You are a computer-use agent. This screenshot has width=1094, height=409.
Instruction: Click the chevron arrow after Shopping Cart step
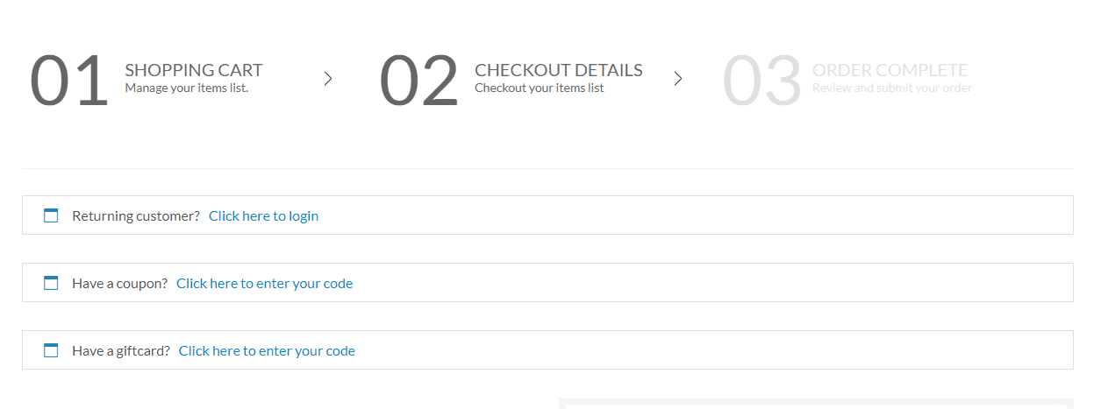pos(328,79)
